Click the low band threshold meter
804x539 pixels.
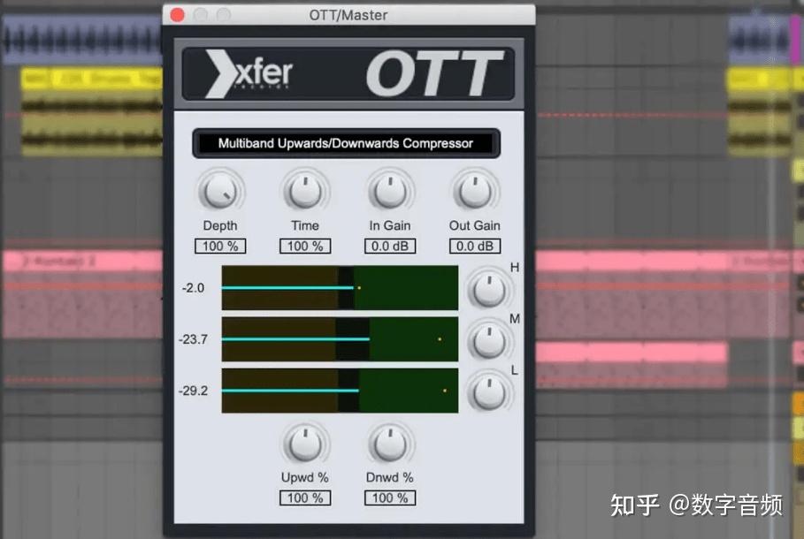coord(340,391)
